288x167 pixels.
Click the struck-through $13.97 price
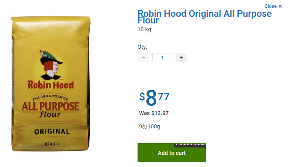tap(160, 113)
